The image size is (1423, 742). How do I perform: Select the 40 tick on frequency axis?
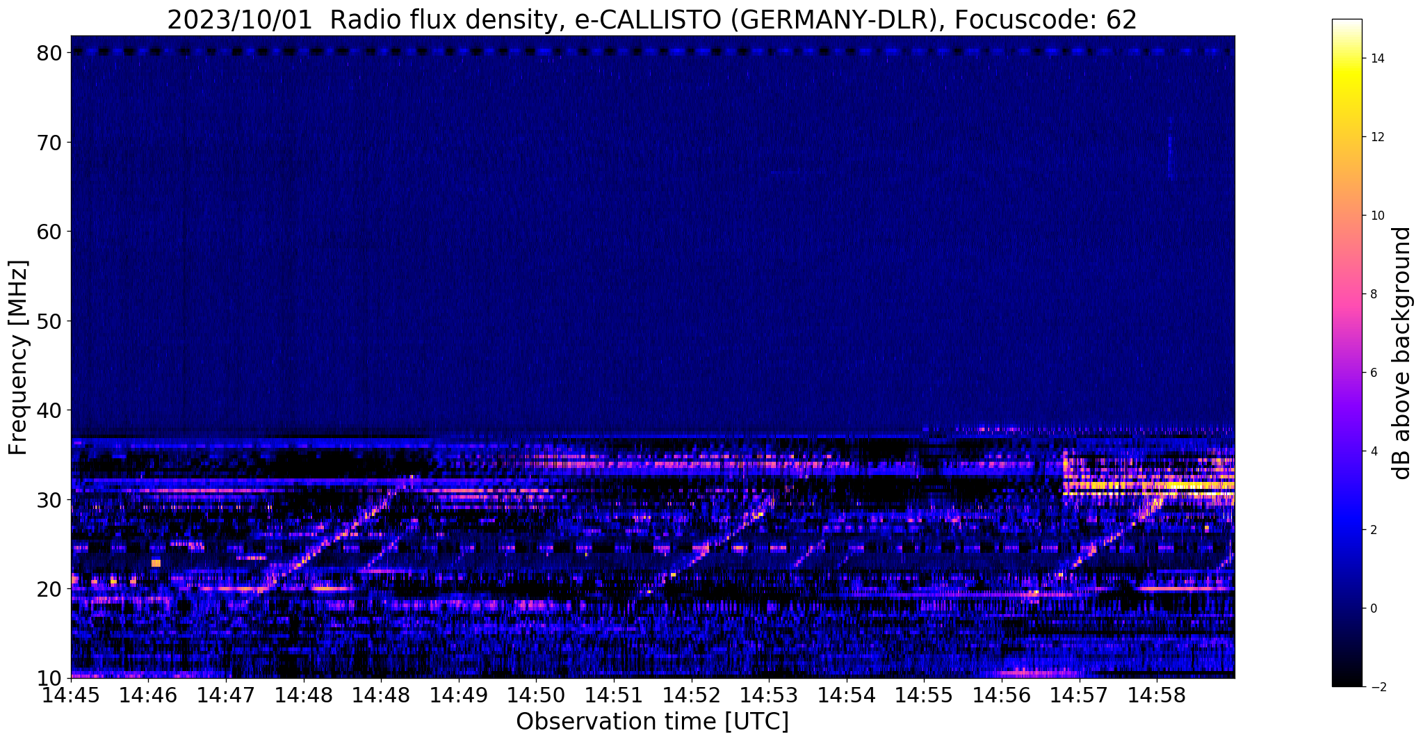(50, 410)
